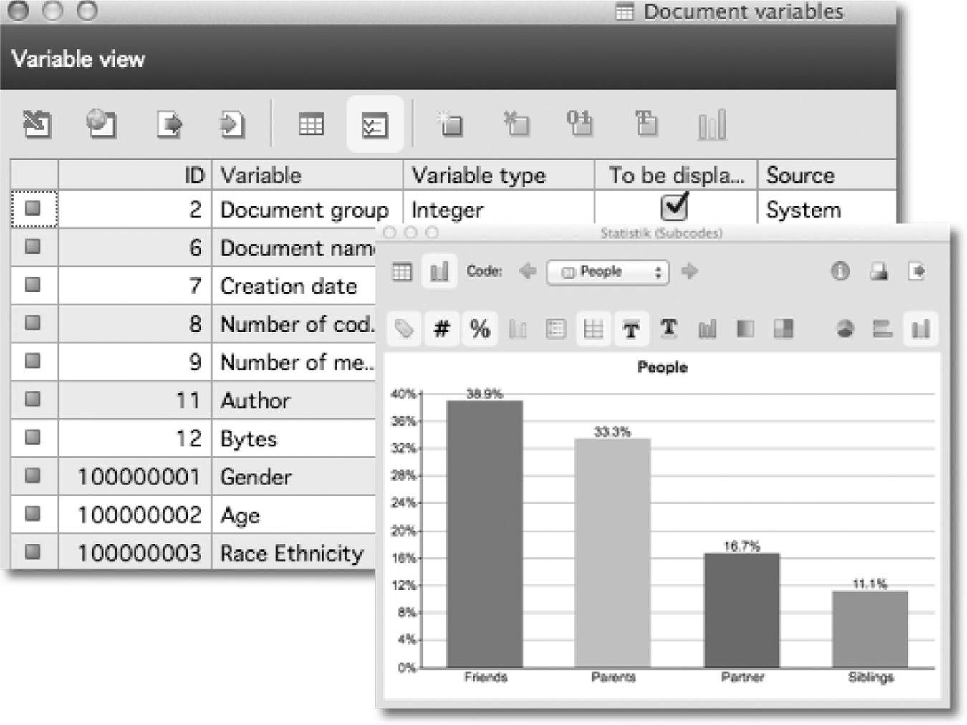Image resolution: width=967 pixels, height=725 pixels.
Task: Click the four-square color palette icon
Action: (783, 329)
